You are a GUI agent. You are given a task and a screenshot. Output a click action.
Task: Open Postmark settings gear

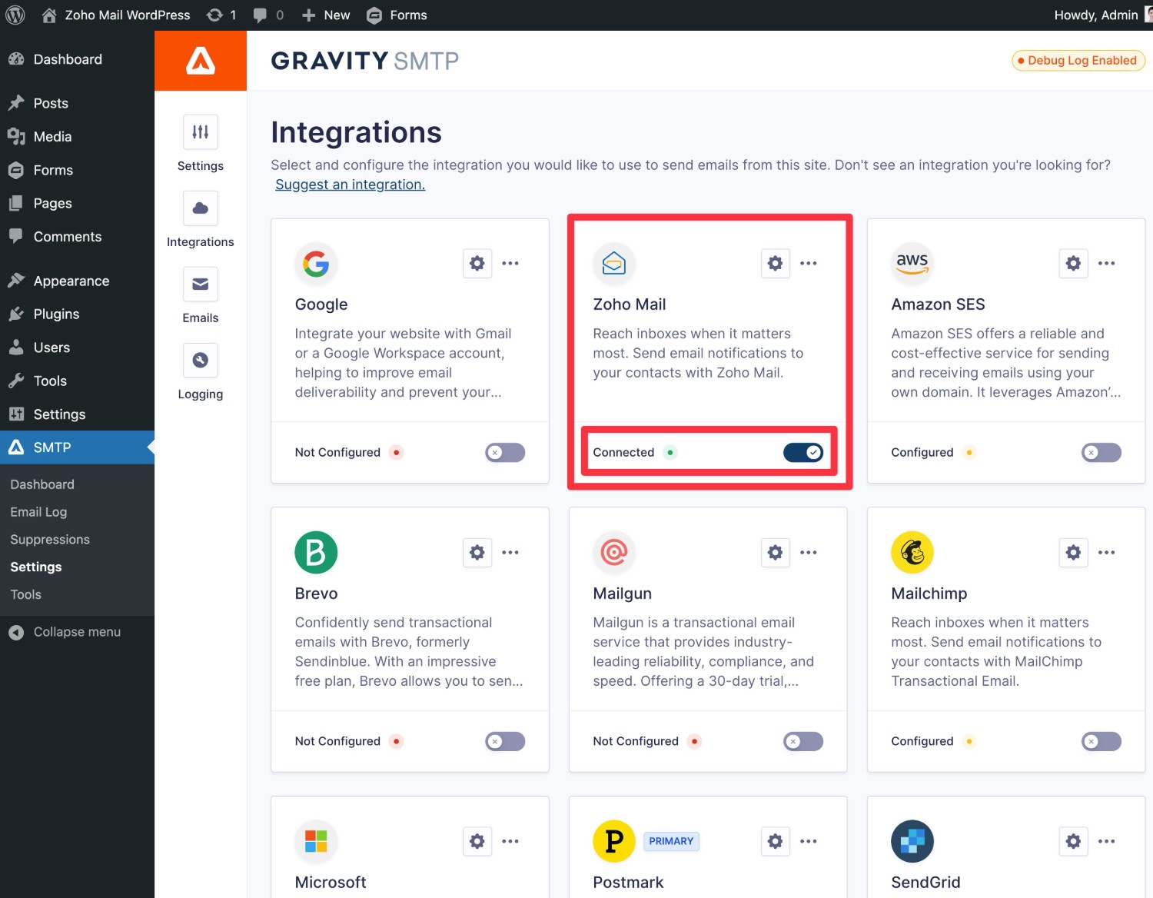pos(776,842)
